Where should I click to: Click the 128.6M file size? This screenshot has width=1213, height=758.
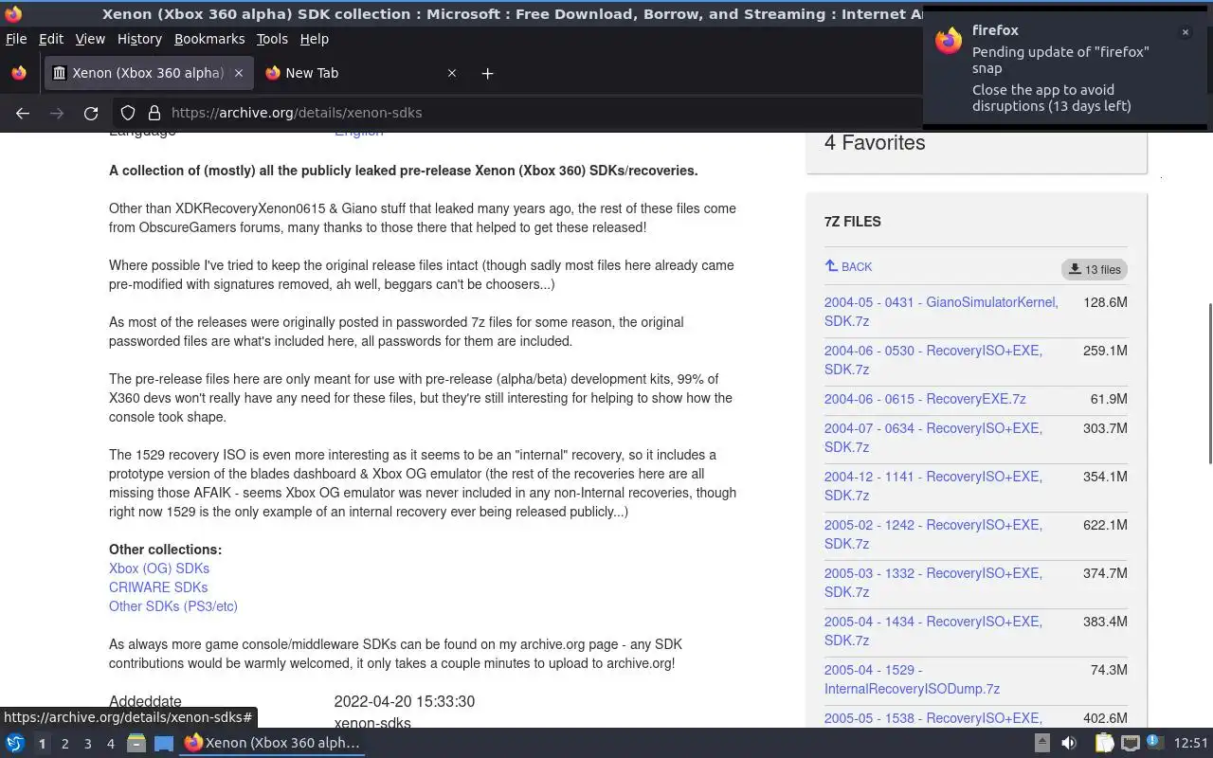tap(1105, 302)
